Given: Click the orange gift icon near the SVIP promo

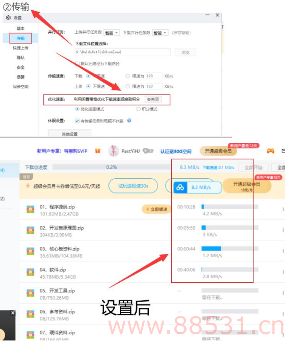Looking at the screenshot, I should point(97,151).
